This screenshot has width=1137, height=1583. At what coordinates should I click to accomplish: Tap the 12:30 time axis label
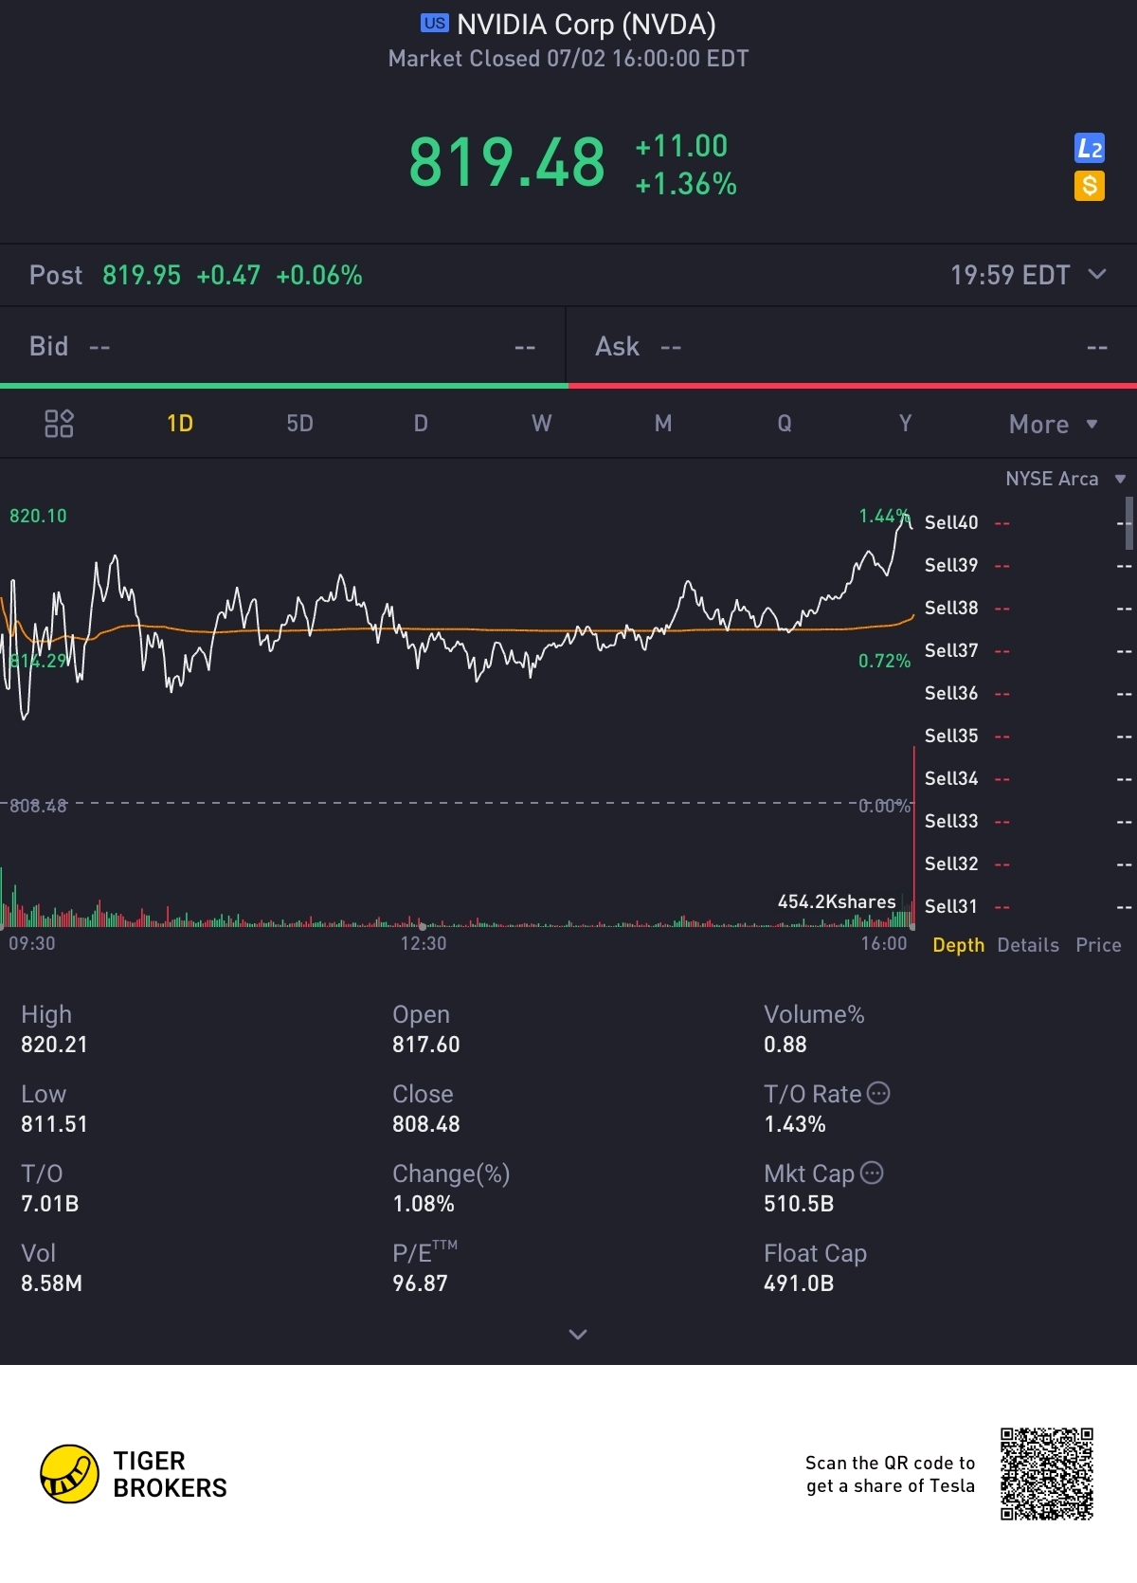coord(423,943)
